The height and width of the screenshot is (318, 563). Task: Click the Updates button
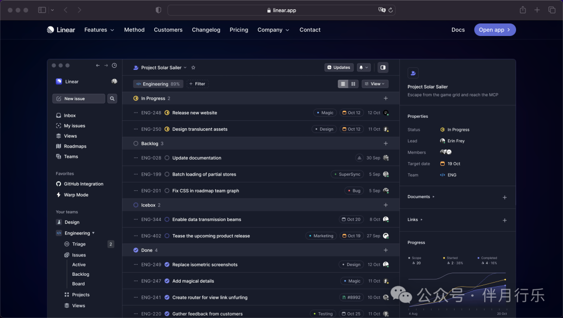339,67
